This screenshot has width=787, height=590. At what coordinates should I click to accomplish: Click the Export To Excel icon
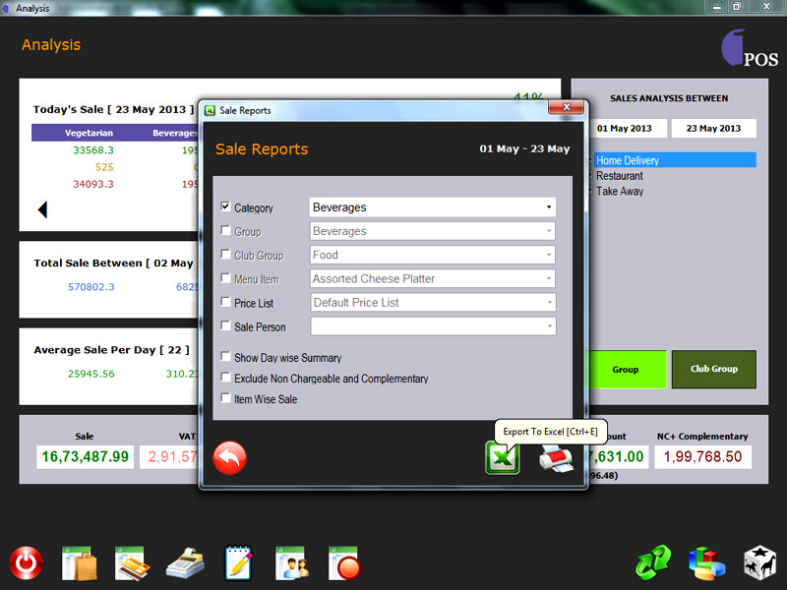[x=502, y=458]
